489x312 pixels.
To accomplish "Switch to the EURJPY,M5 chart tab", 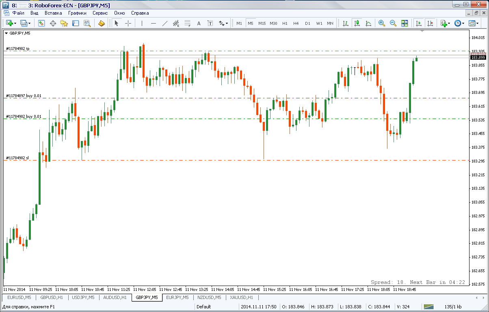I will pos(177,298).
